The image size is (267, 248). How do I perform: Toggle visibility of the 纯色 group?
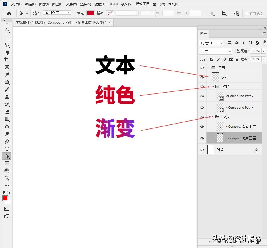(x=202, y=86)
